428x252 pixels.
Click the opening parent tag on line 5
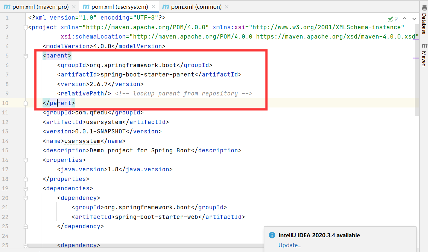click(x=57, y=56)
